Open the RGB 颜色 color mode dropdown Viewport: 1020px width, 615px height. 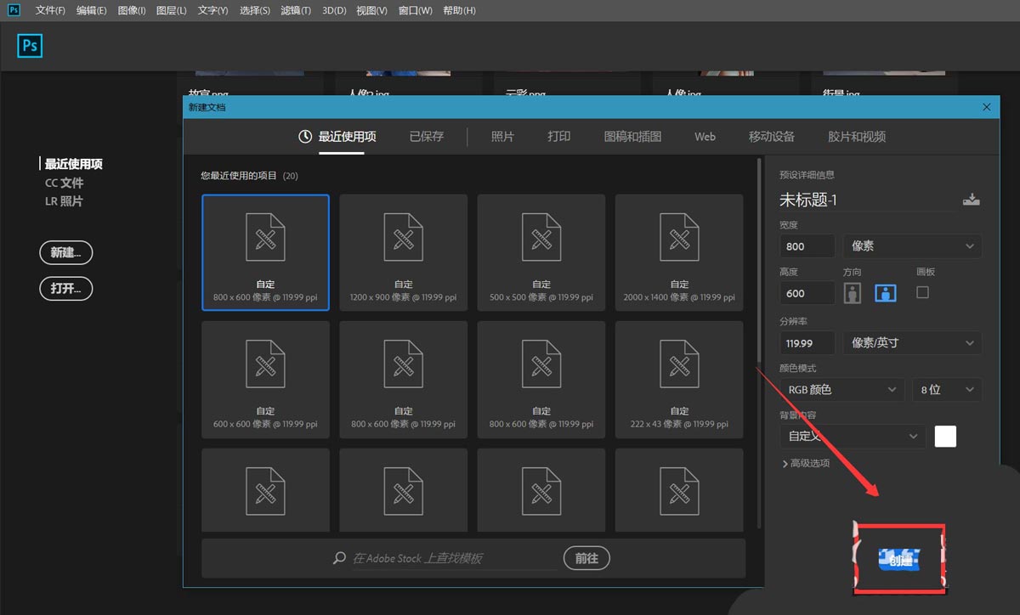841,390
